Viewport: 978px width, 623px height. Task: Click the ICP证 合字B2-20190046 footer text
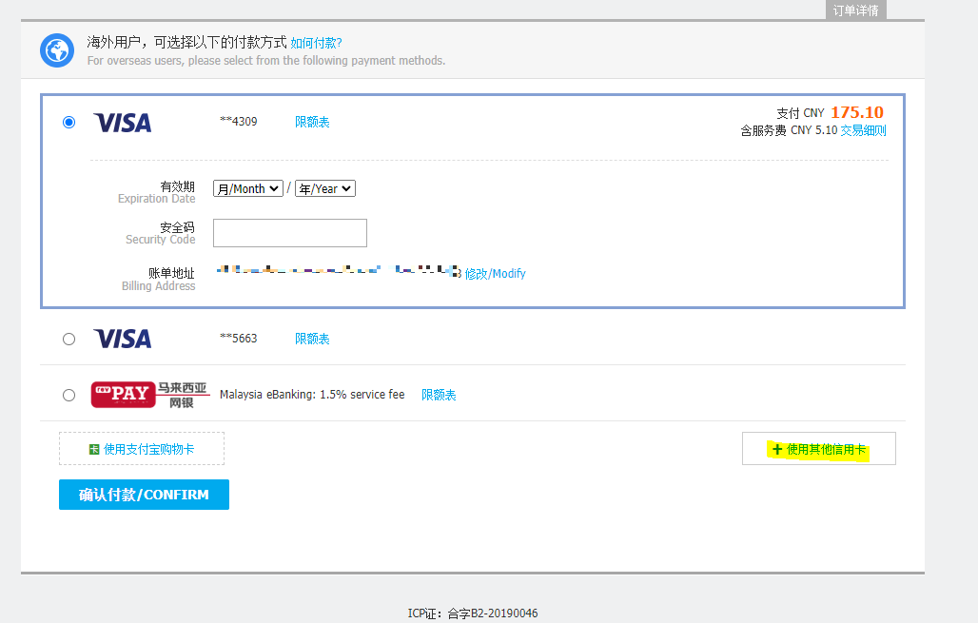click(x=473, y=613)
